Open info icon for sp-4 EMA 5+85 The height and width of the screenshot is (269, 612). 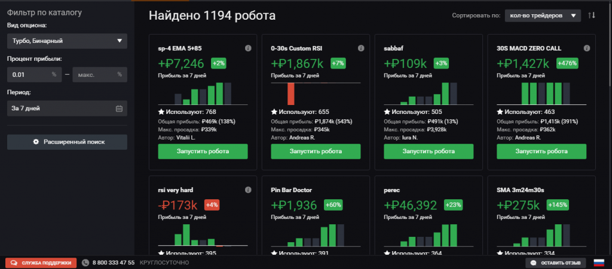(x=248, y=48)
